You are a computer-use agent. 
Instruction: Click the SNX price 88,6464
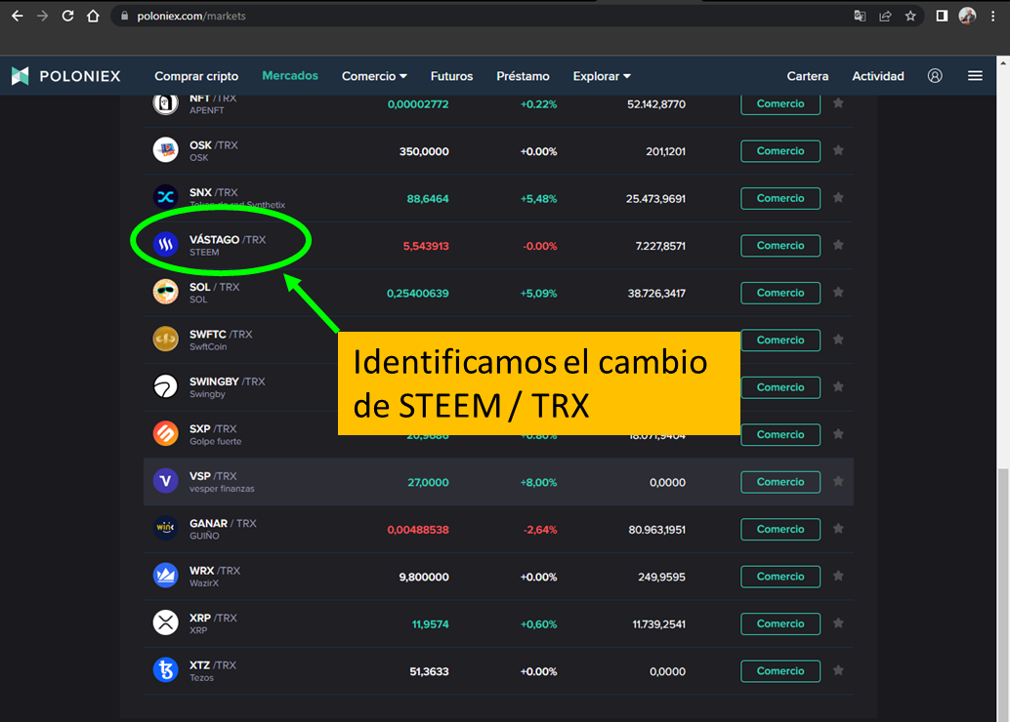428,199
